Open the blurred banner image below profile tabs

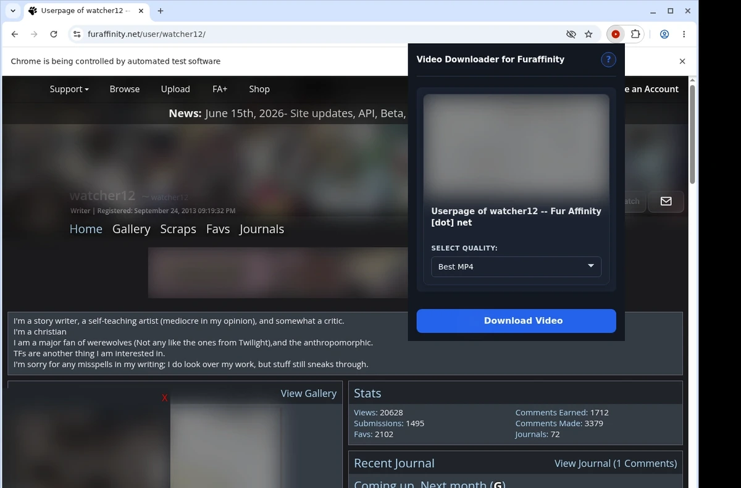(278, 272)
